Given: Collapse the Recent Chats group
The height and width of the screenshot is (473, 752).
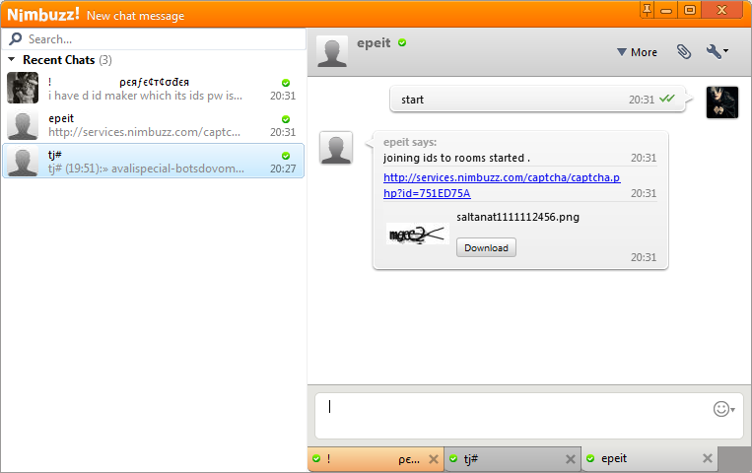Looking at the screenshot, I should pyautogui.click(x=12, y=59).
